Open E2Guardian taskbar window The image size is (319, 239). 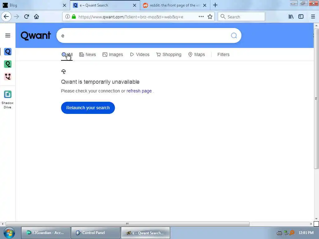(x=46, y=233)
